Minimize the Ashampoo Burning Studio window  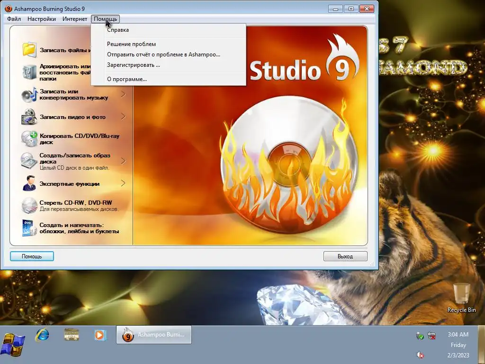click(336, 9)
